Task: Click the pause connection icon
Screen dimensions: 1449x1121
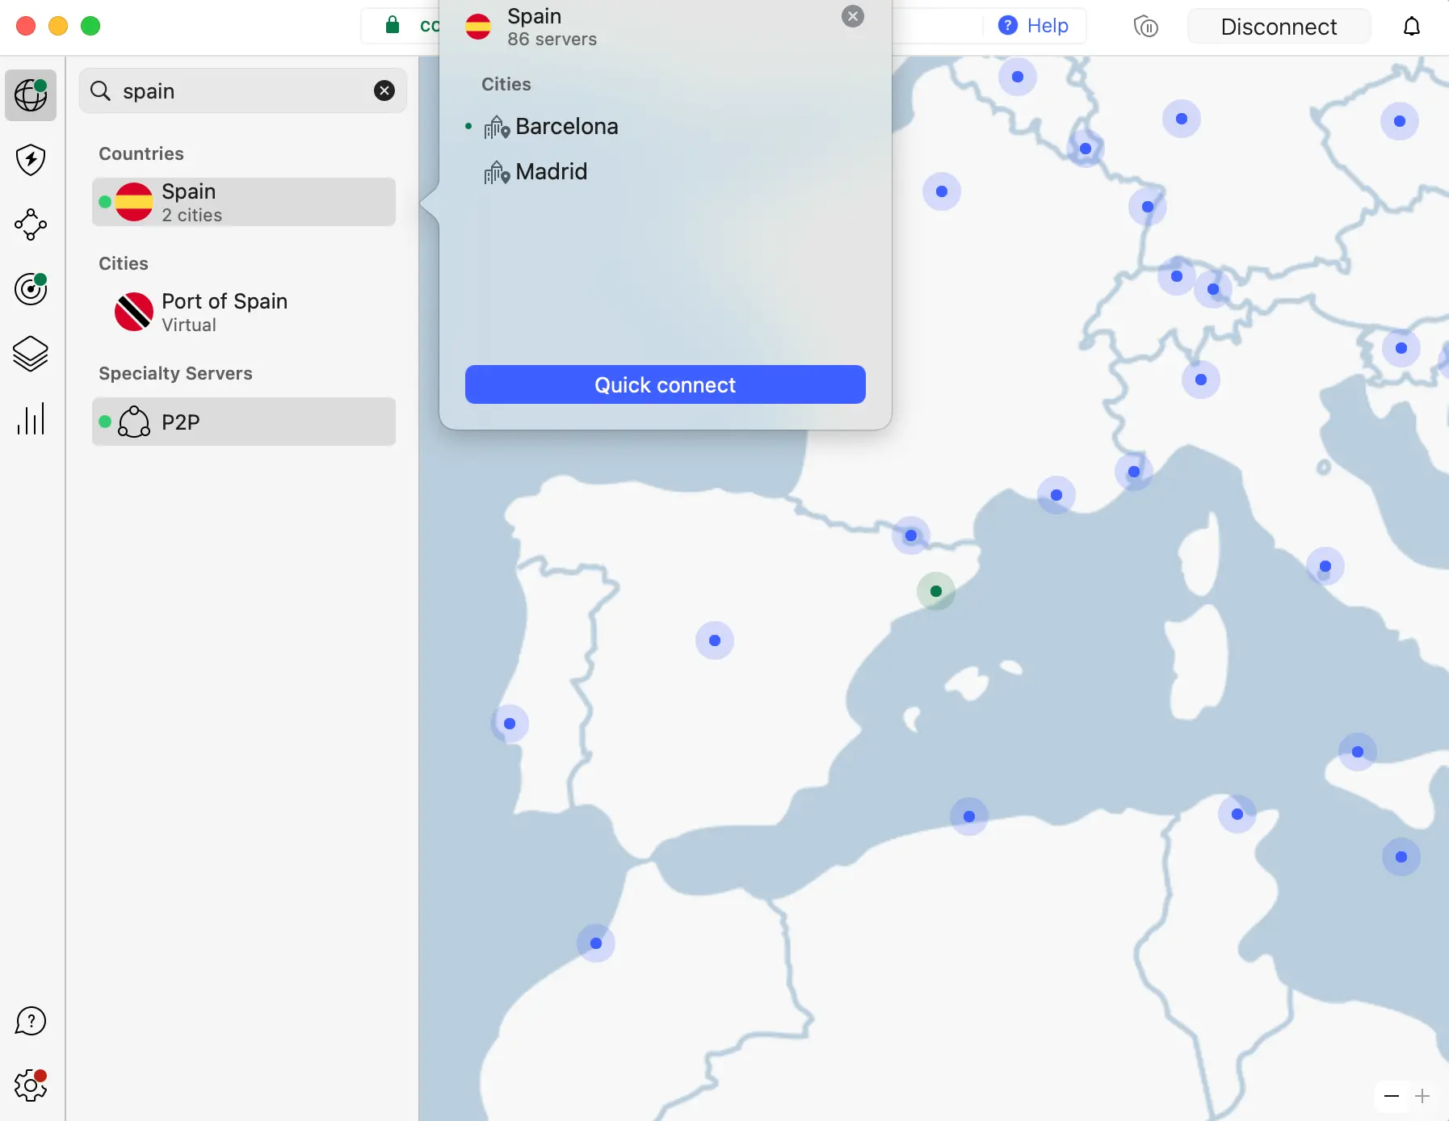Action: point(1145,27)
